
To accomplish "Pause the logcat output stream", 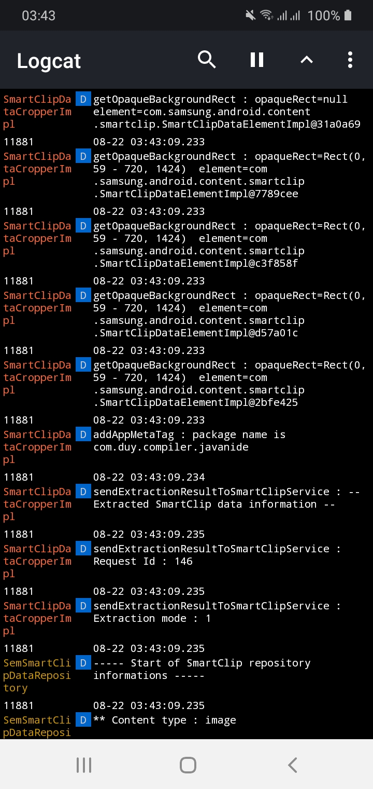I will 256,60.
